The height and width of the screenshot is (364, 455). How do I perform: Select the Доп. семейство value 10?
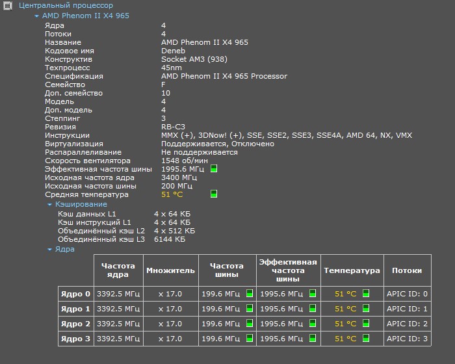tap(166, 93)
